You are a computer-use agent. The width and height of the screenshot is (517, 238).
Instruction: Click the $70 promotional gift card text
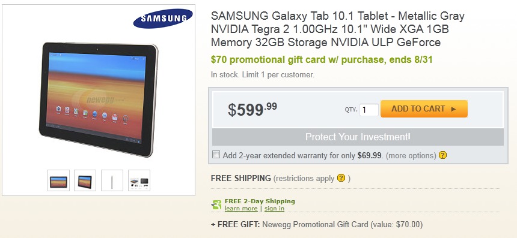[x=322, y=60]
